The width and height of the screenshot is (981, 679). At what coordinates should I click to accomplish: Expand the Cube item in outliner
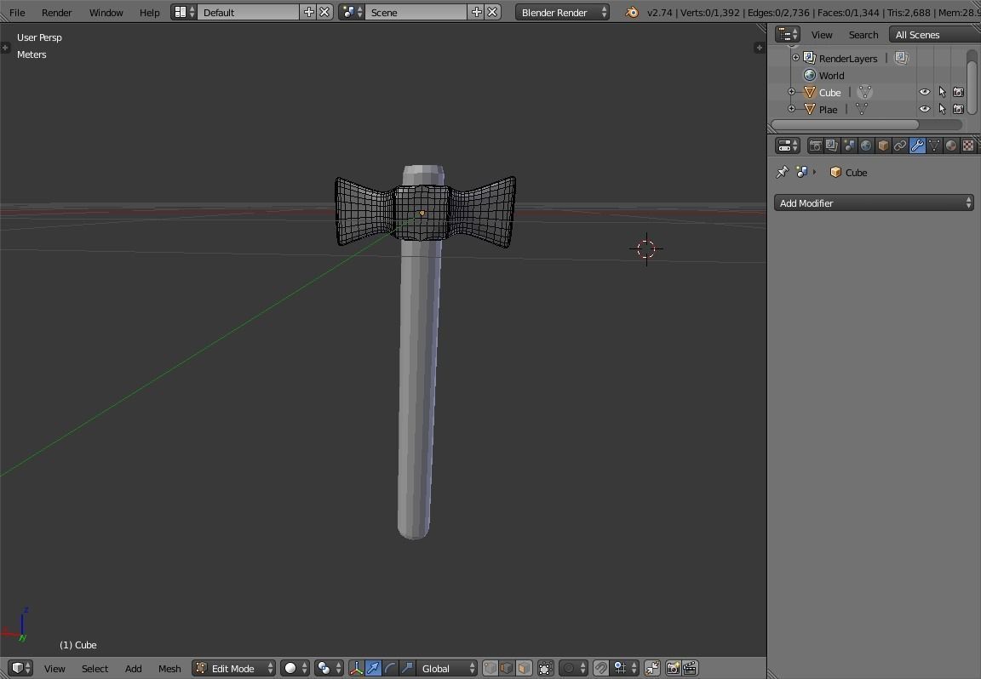791,92
